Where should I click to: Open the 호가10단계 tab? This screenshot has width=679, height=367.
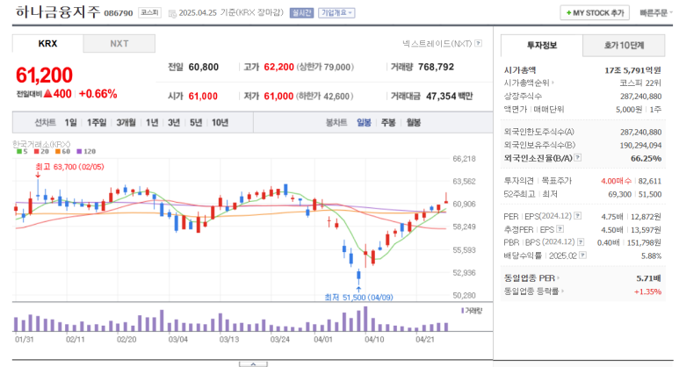tap(624, 46)
